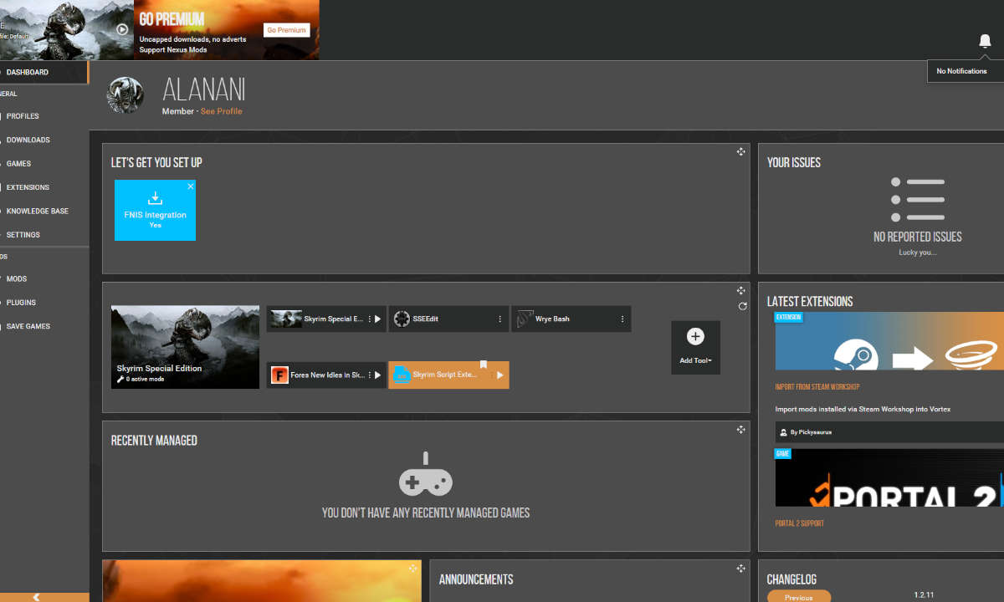The width and height of the screenshot is (1004, 602).
Task: Click the 1.2.11 version text
Action: tap(924, 594)
